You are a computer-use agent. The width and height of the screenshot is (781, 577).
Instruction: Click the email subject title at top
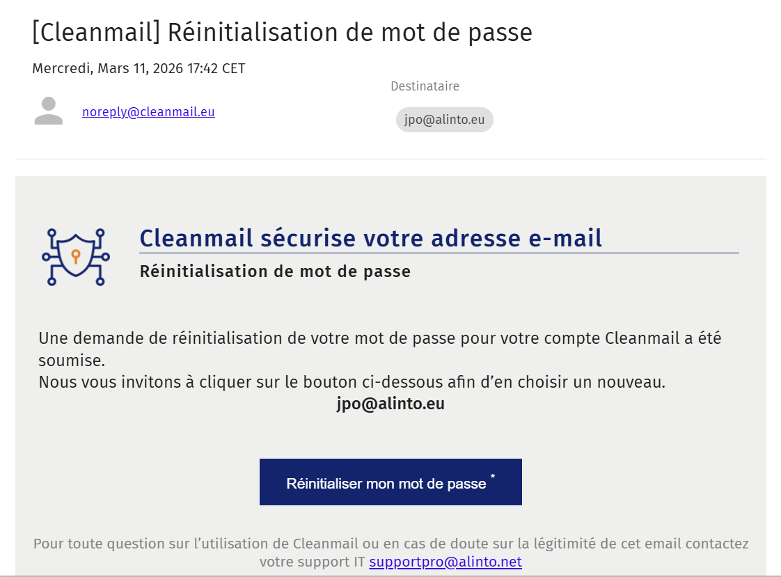point(282,33)
